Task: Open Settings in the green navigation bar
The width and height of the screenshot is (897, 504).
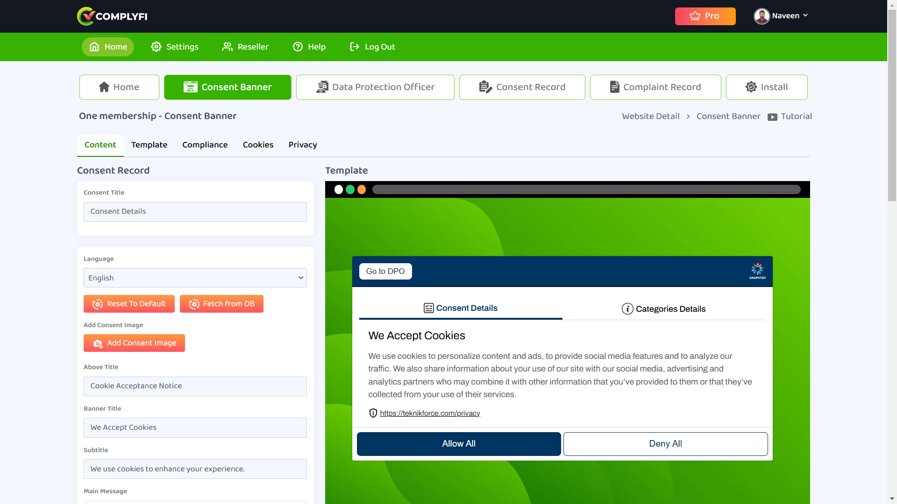Action: tap(175, 47)
